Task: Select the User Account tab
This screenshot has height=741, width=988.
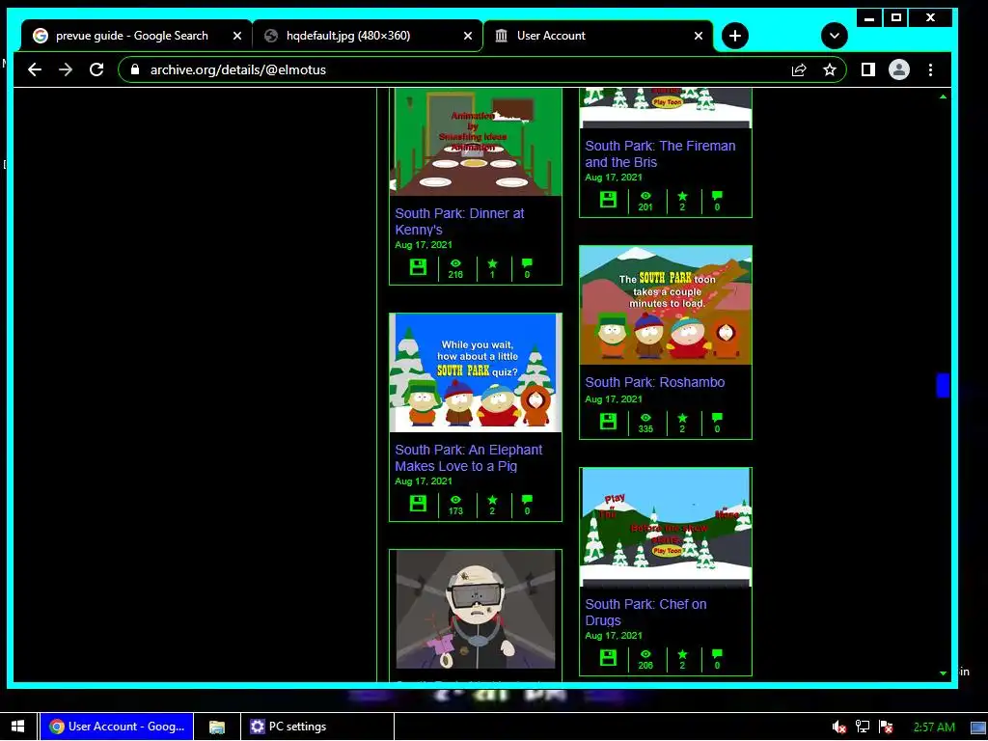Action: tap(597, 36)
